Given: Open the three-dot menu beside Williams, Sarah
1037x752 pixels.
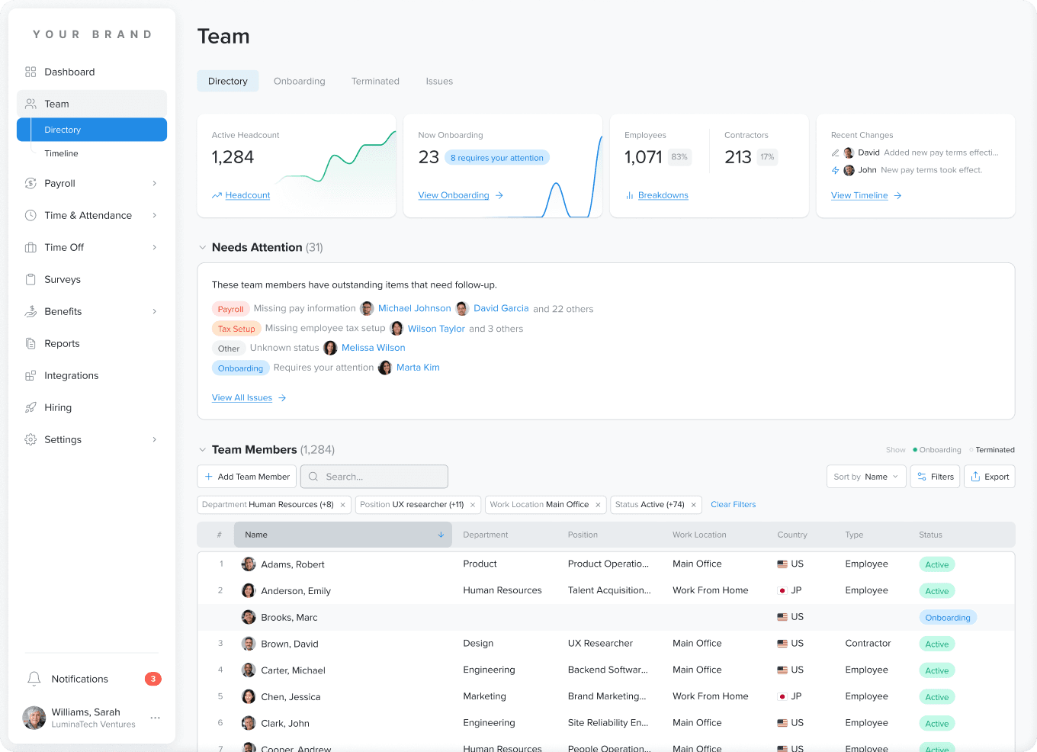Looking at the screenshot, I should (x=156, y=718).
